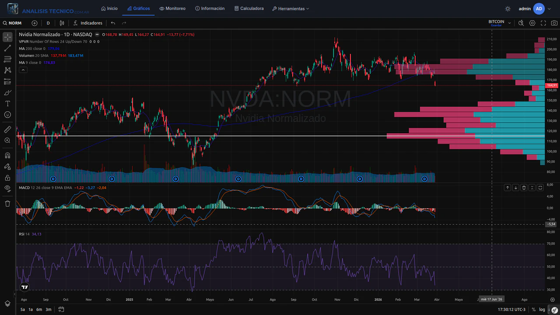Screen dimensions: 560x315
Task: Move the MACD pane down
Action: point(516,188)
